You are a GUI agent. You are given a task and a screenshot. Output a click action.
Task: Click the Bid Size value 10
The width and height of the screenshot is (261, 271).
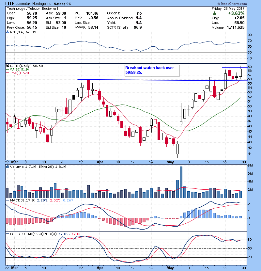pyautogui.click(x=64, y=27)
